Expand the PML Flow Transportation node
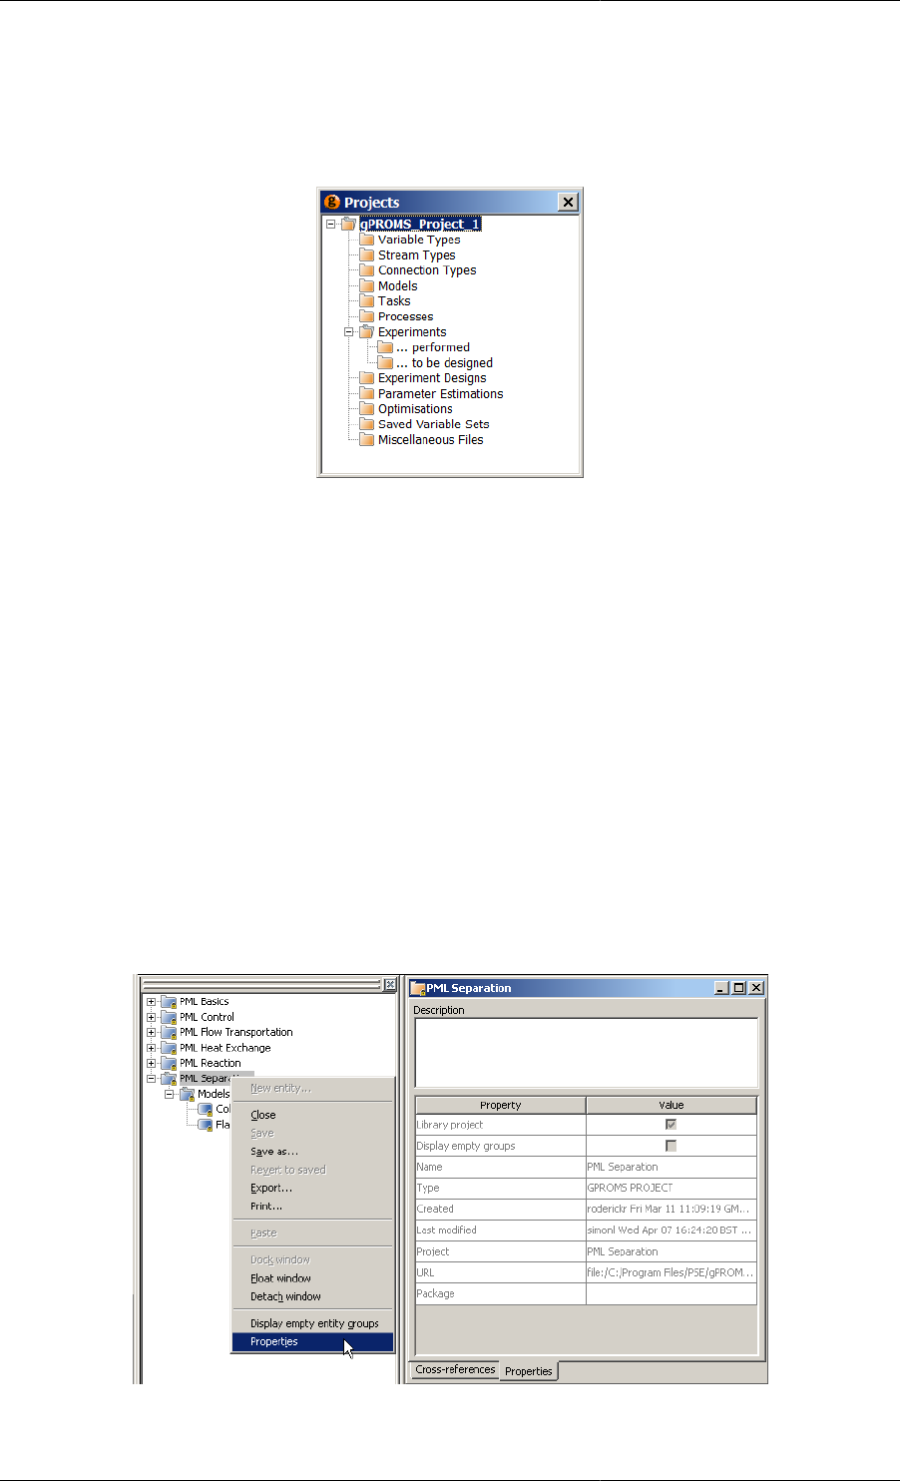The width and height of the screenshot is (900, 1481). [152, 1033]
